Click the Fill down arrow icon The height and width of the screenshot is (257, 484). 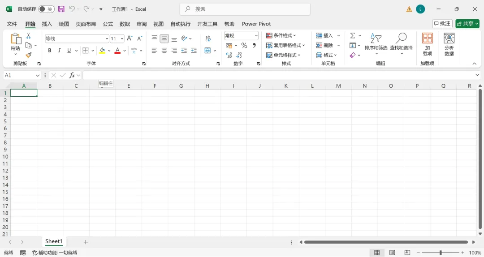click(x=353, y=45)
